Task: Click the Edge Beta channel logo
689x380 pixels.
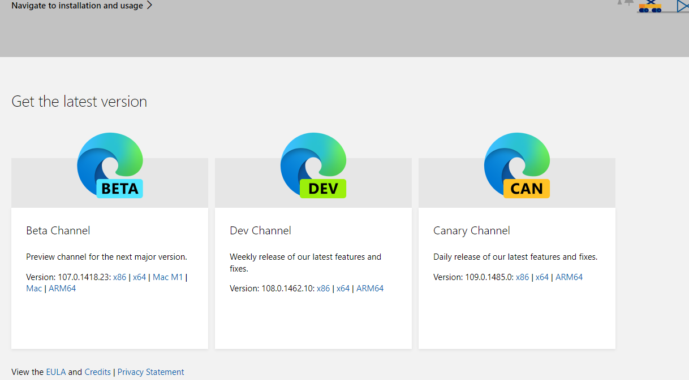Action: point(110,165)
